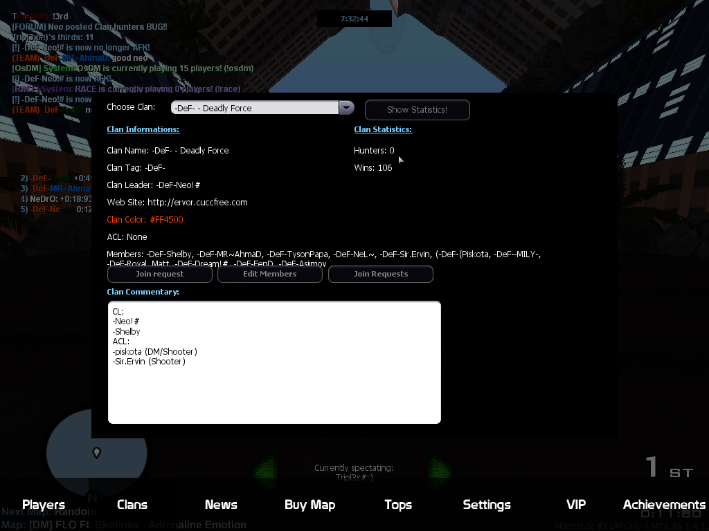Click the previous spectate left arrow
This screenshot has width=709, height=531.
267,472
